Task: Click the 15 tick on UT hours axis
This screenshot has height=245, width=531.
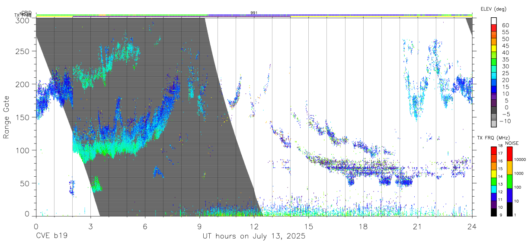Action: pyautogui.click(x=308, y=226)
